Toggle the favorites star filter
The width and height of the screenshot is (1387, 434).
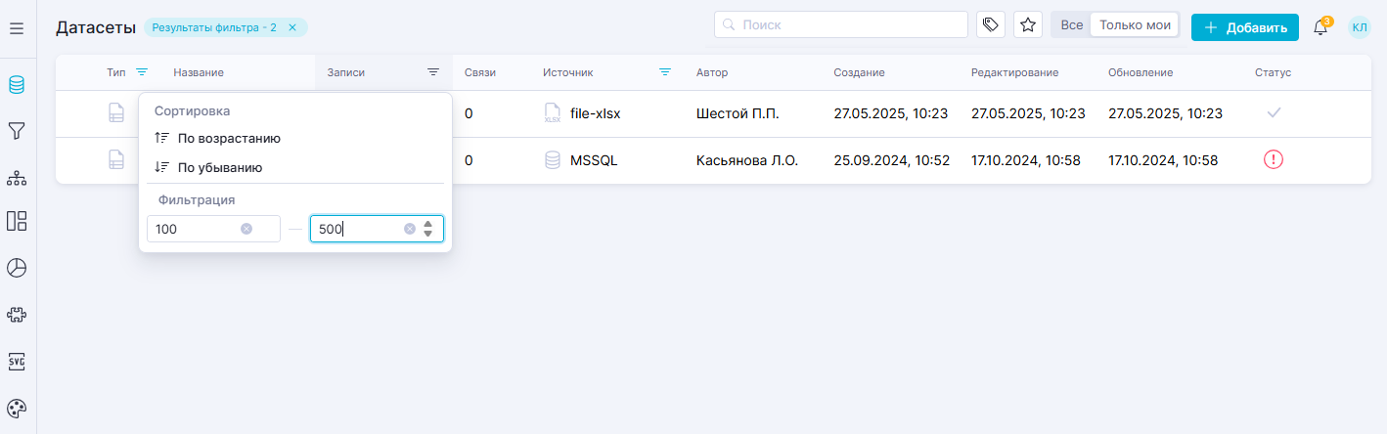(x=1028, y=25)
